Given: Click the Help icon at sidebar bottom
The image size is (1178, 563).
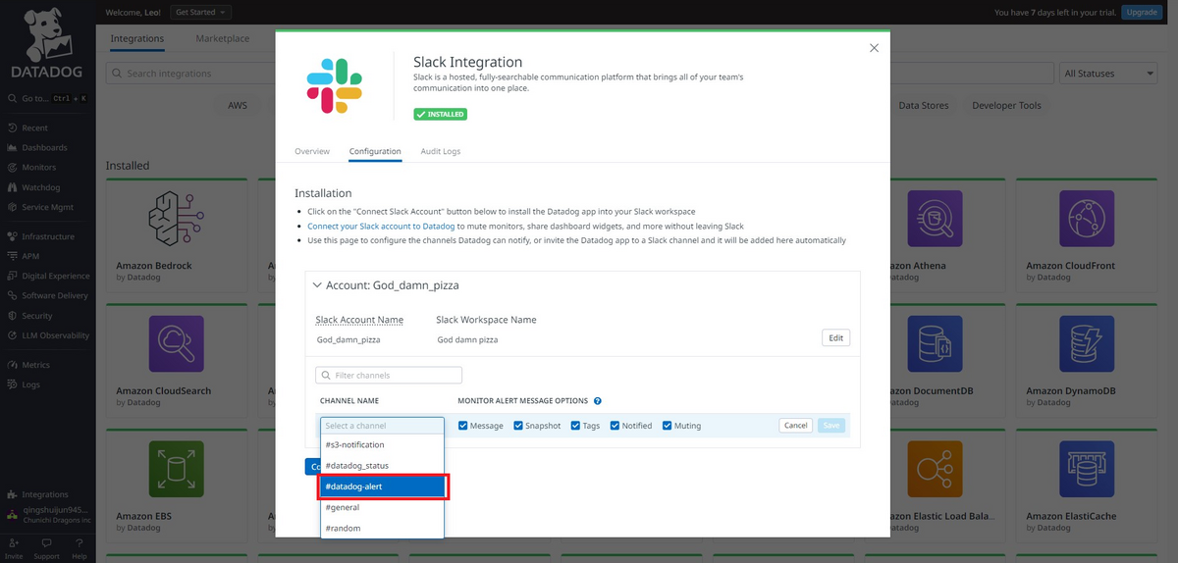Looking at the screenshot, I should [80, 548].
